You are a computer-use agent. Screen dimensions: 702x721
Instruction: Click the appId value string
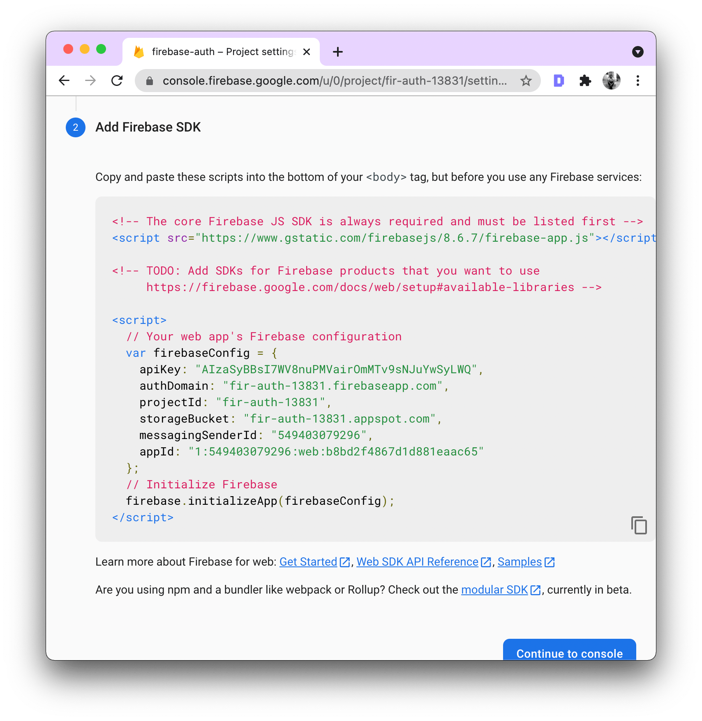(x=336, y=452)
